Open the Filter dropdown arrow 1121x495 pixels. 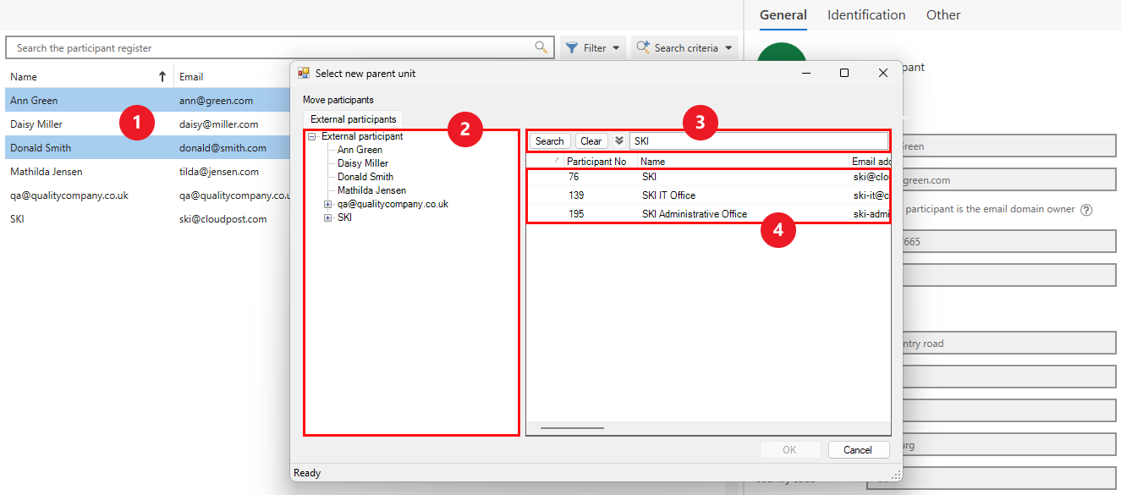(616, 48)
